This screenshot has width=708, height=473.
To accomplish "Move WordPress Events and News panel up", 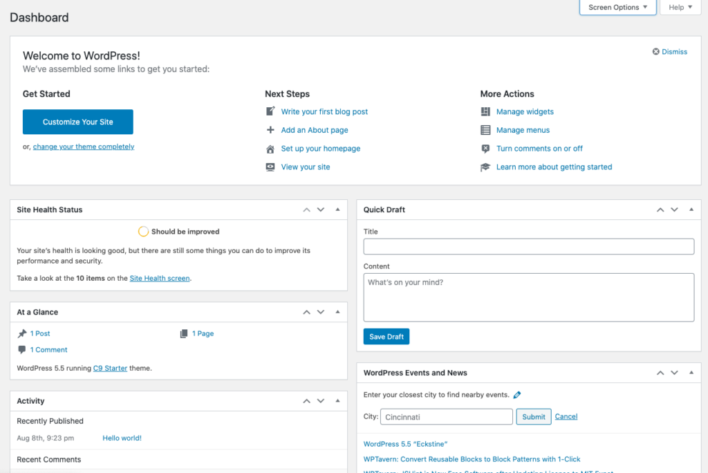I will [x=660, y=373].
